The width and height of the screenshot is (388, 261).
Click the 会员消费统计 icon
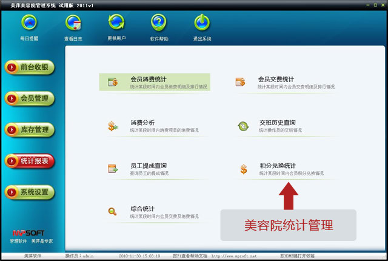tap(113, 82)
